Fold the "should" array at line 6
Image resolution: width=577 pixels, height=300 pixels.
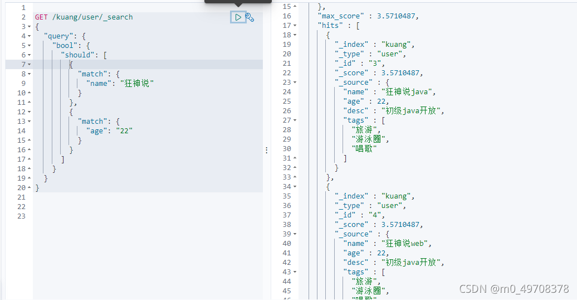29,55
